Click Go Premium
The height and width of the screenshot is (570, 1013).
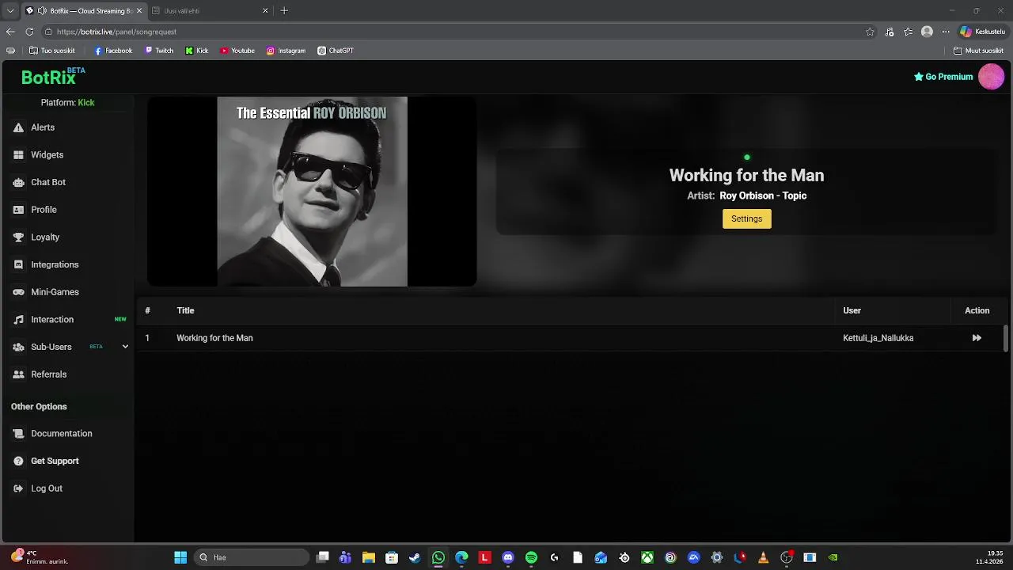pos(943,77)
